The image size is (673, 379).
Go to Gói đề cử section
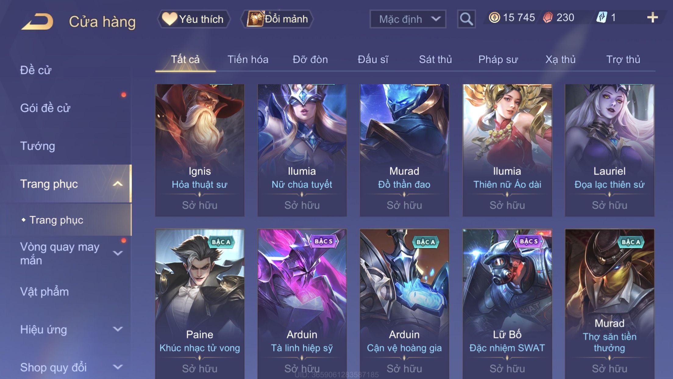[x=45, y=108]
